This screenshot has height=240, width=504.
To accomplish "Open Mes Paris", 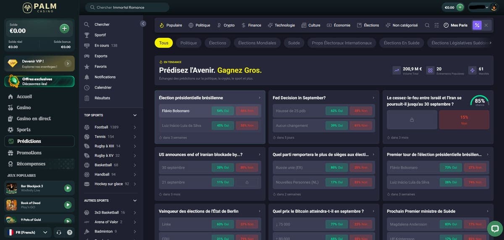I will click(x=456, y=25).
